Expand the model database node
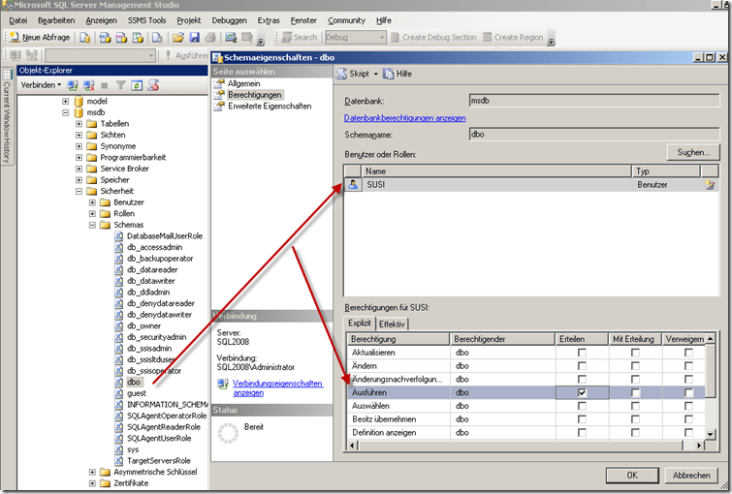The height and width of the screenshot is (494, 732). point(65,102)
